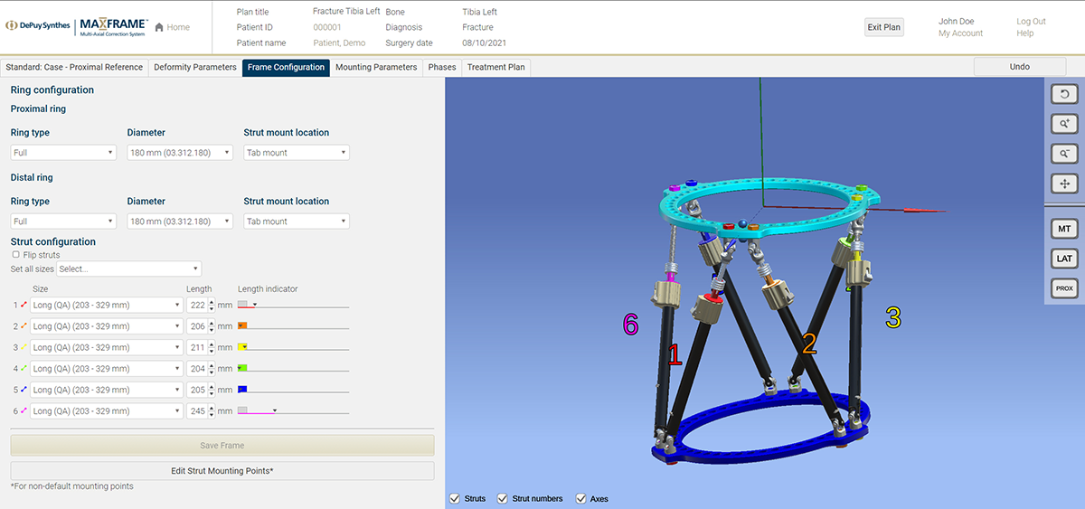The height and width of the screenshot is (509, 1085).
Task: Go to Home via house icon
Action: click(x=160, y=27)
